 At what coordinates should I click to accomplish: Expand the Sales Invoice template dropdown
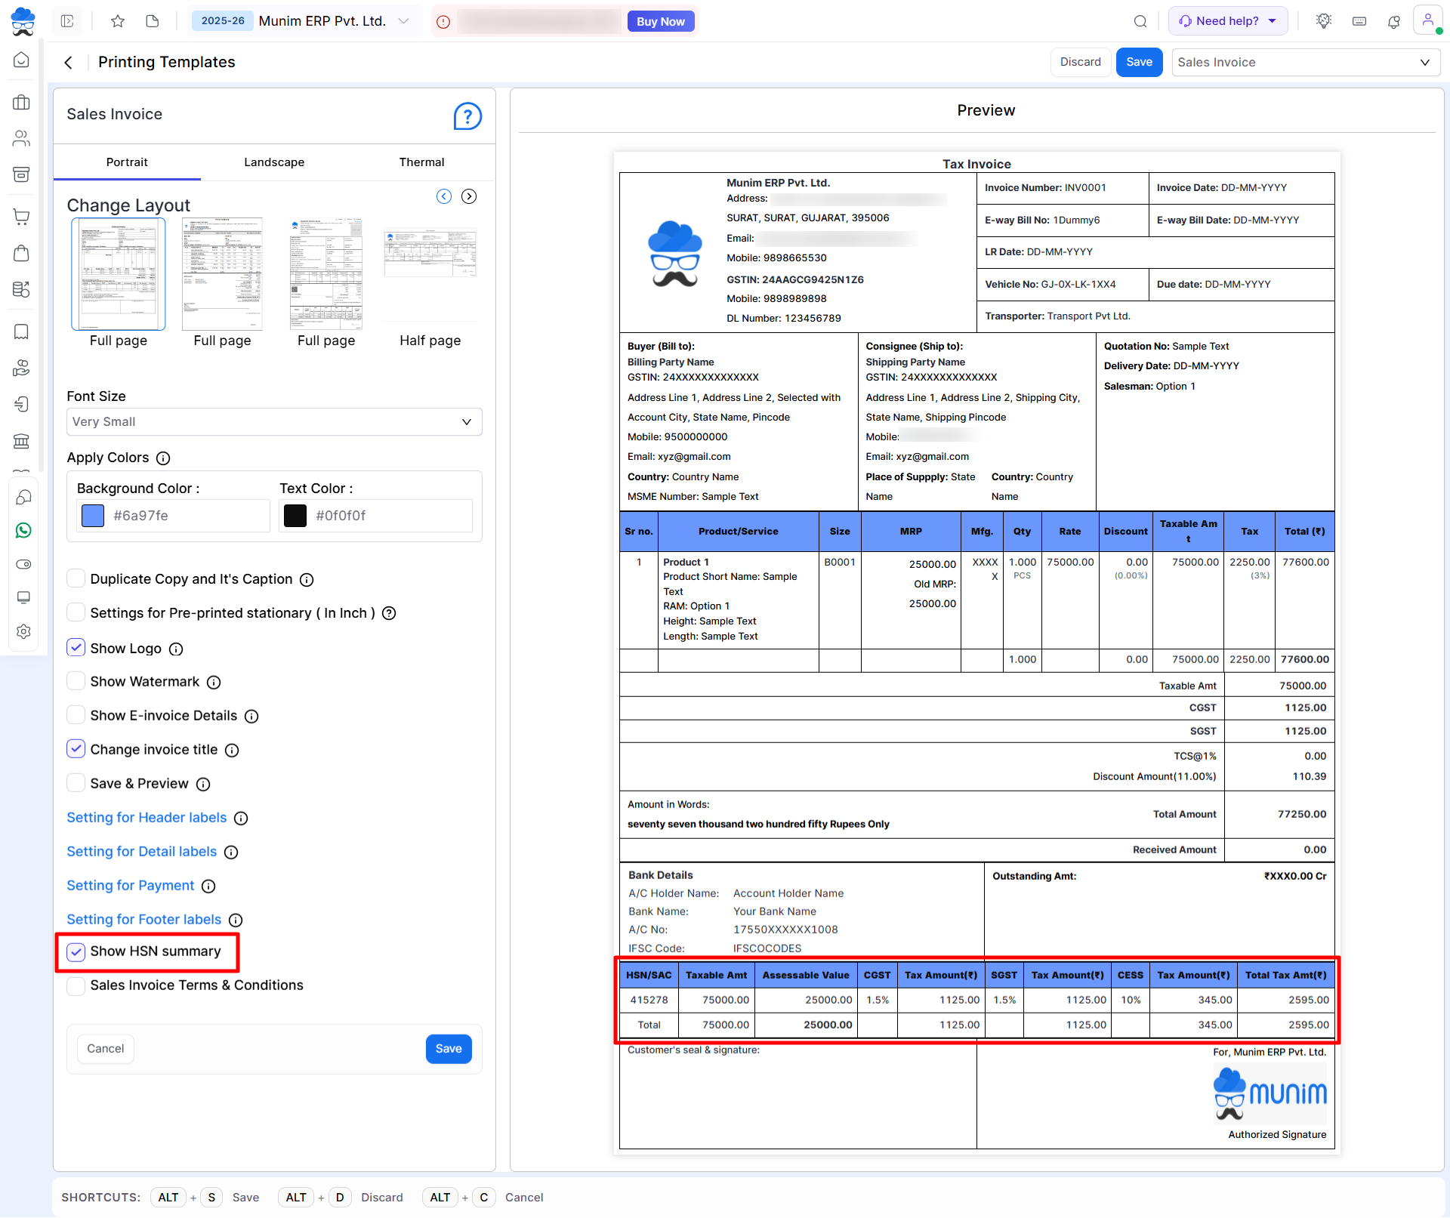coord(1304,63)
